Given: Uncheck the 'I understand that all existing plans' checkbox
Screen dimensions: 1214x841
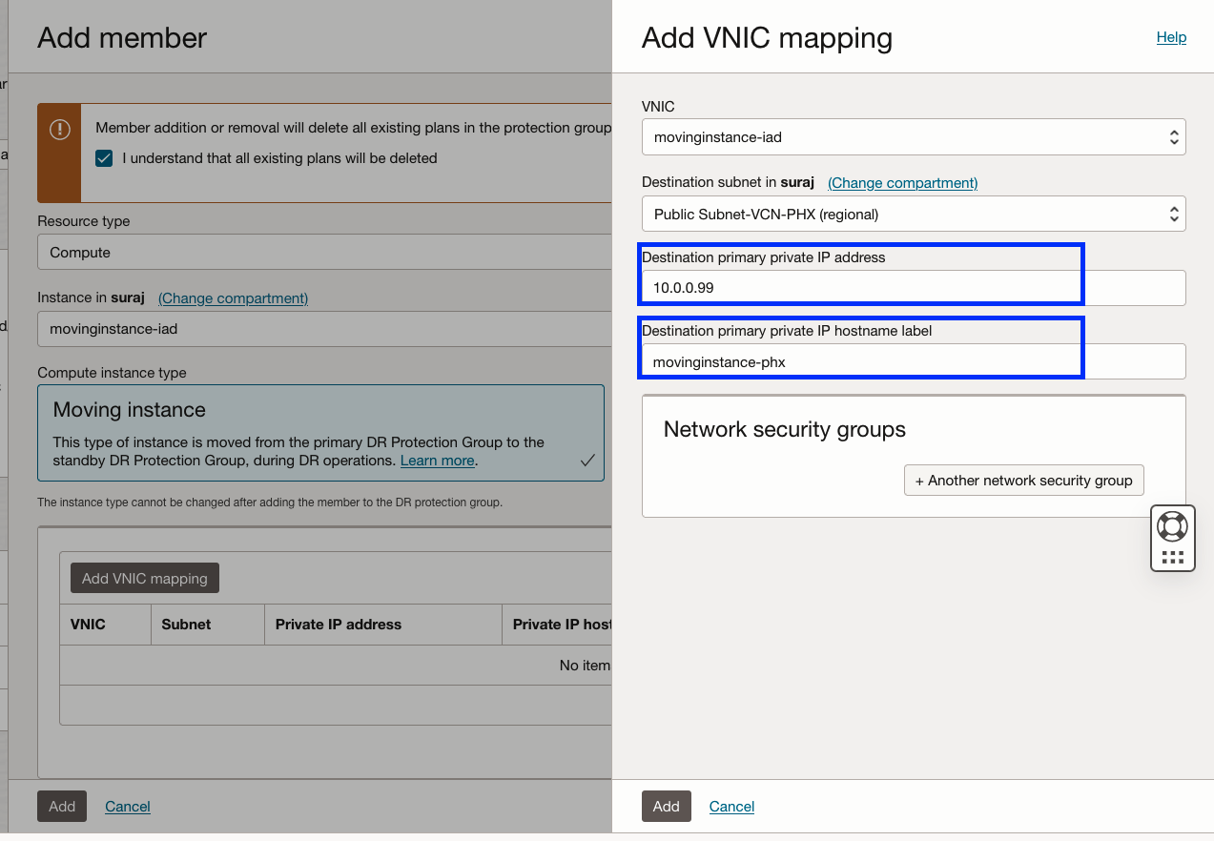Looking at the screenshot, I should 104,158.
